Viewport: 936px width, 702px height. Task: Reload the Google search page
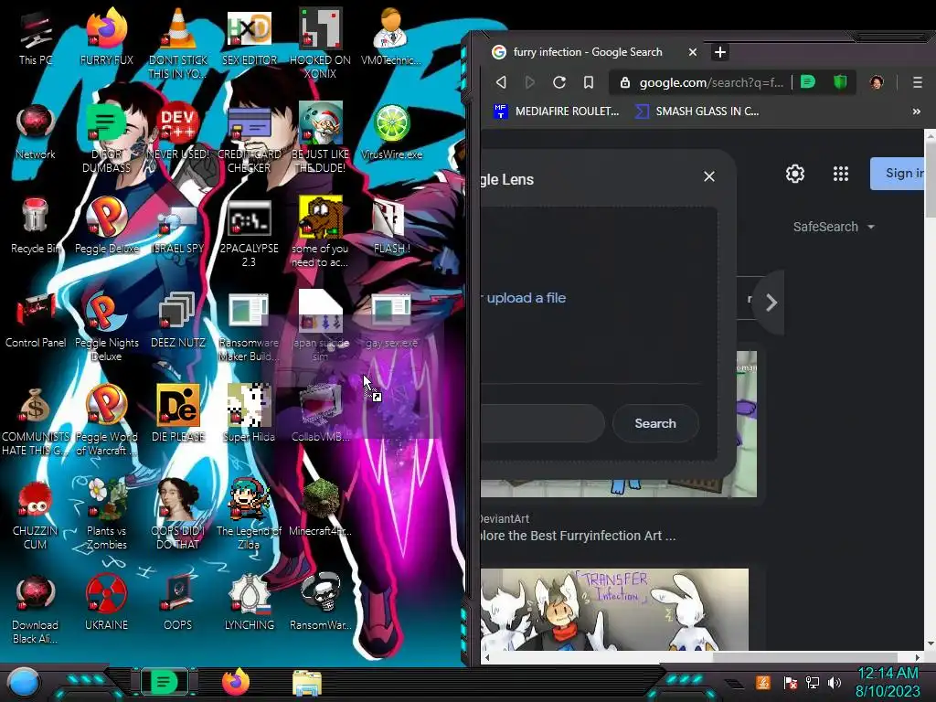558,82
